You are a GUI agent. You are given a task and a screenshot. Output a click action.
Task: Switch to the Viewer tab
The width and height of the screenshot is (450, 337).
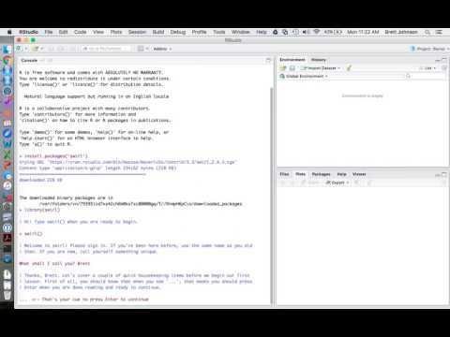(359, 174)
